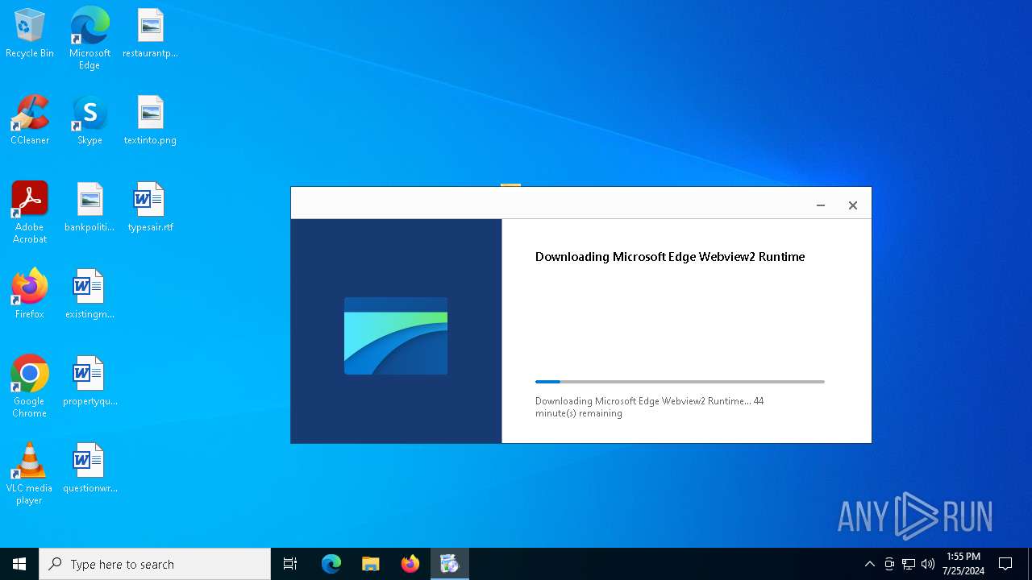Click the Meet Now tray icon
This screenshot has width=1032, height=580.
point(889,564)
